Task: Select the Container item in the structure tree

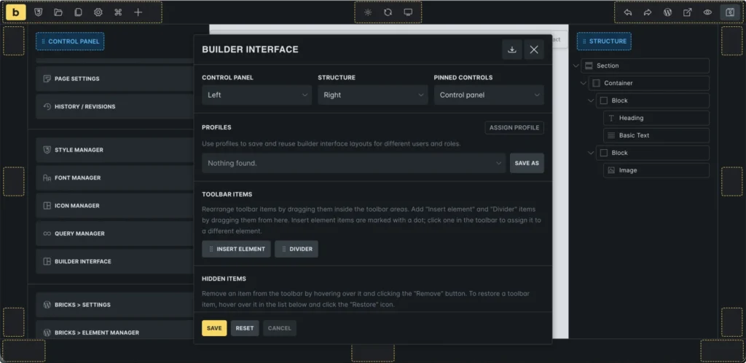Action: point(649,83)
